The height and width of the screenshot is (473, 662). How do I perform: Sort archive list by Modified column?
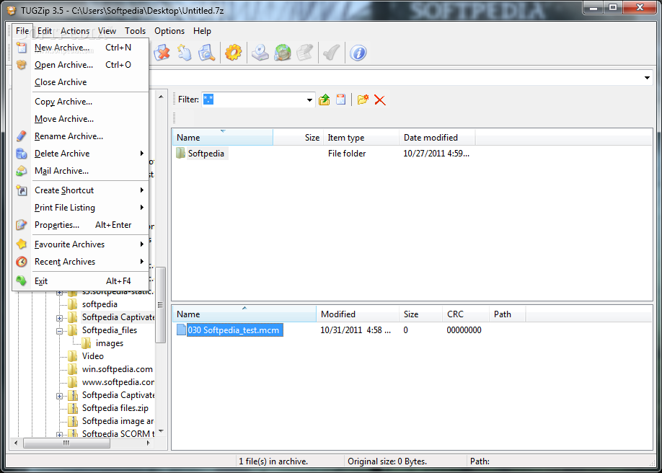pyautogui.click(x=358, y=314)
